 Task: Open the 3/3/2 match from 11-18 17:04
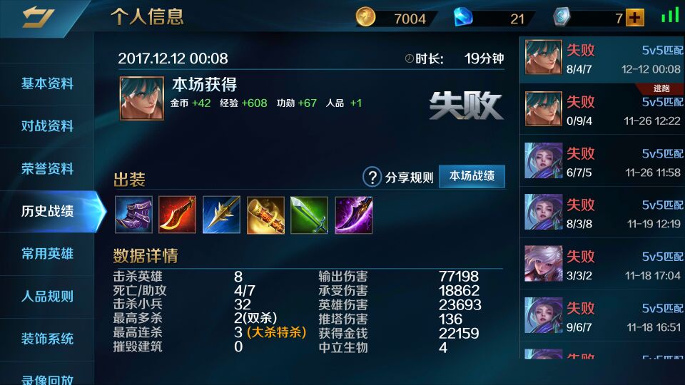click(602, 264)
